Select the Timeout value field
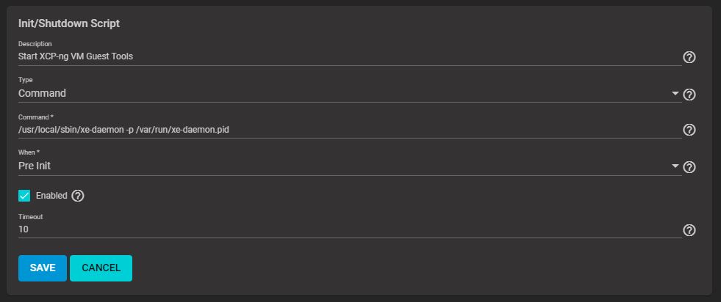Viewport: 721px width, 302px height. [x=349, y=229]
